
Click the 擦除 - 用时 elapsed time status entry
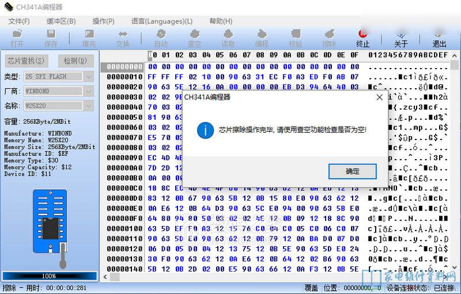(45, 288)
